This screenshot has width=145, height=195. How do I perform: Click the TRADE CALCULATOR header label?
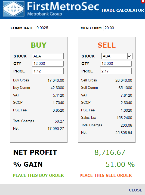[122, 10]
